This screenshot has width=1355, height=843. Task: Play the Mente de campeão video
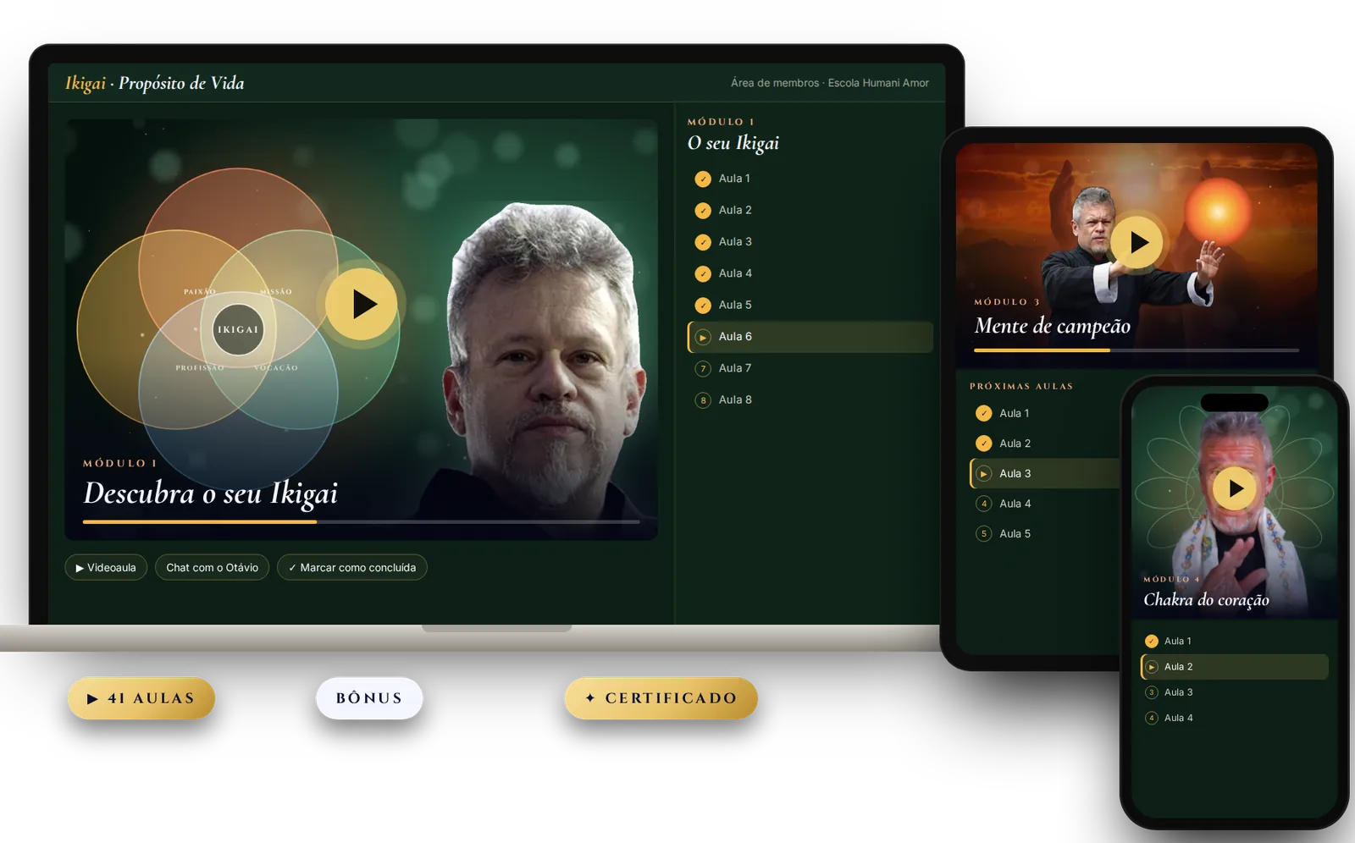[1137, 242]
